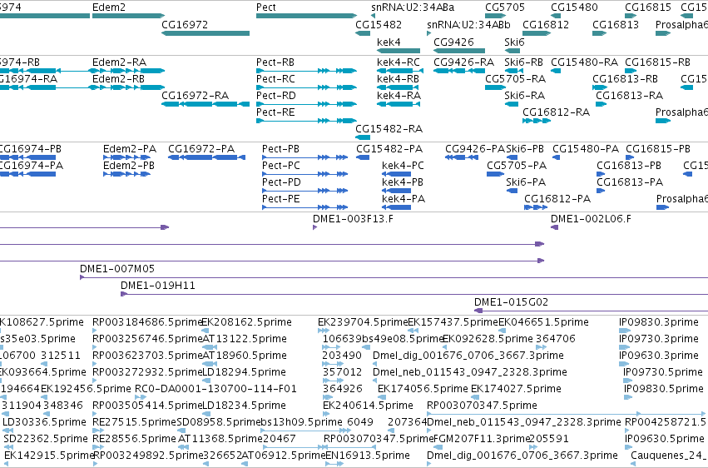The image size is (708, 468).
Task: Click the CG16972 gene feature
Action: 205,33
